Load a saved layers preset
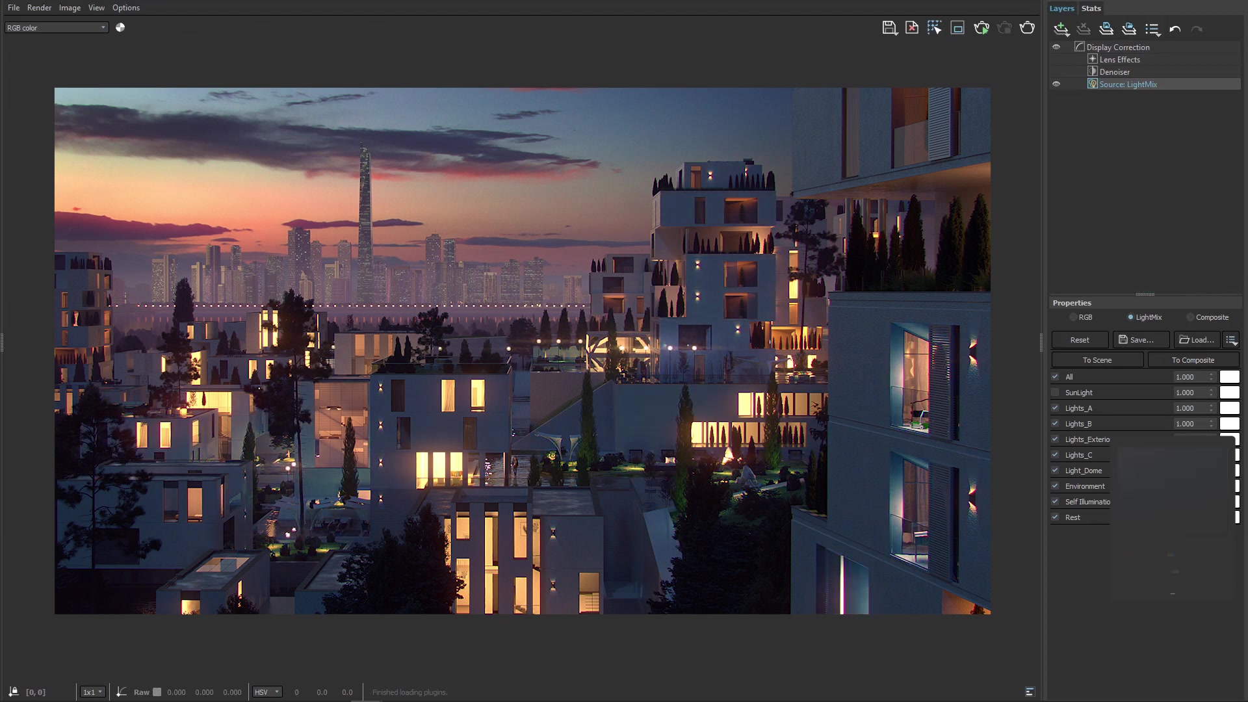Image resolution: width=1248 pixels, height=702 pixels. coord(1129,29)
